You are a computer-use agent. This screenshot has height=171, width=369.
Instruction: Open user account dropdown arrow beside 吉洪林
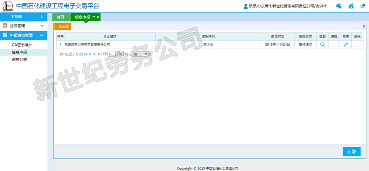(x=330, y=7)
